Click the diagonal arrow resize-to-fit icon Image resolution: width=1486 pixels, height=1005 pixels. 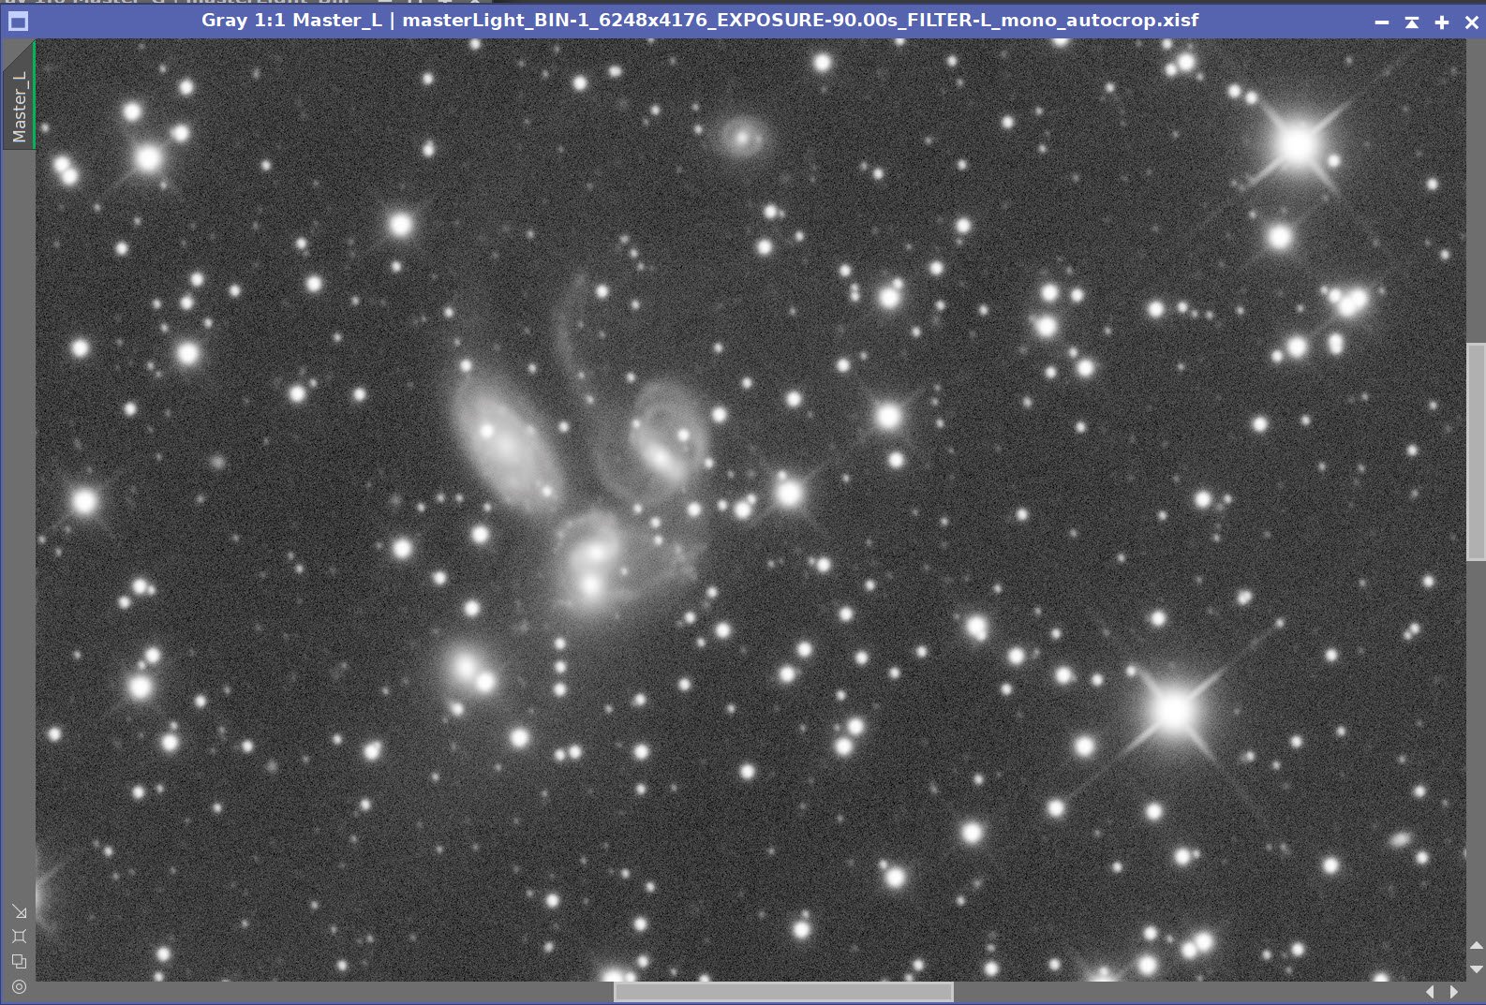[x=19, y=911]
